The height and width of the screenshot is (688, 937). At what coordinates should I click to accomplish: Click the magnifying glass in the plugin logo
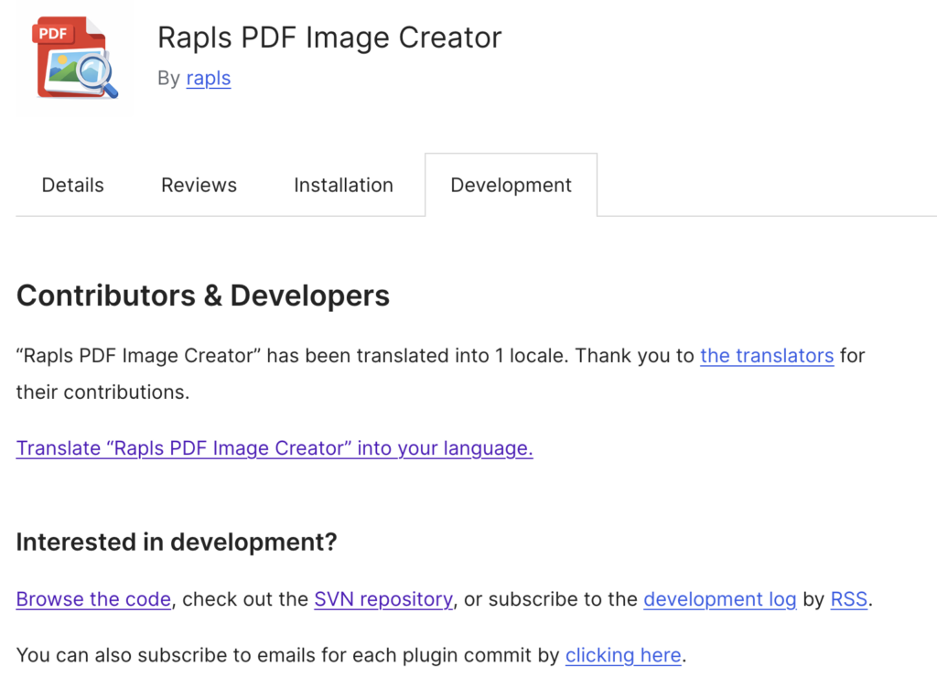pyautogui.click(x=95, y=73)
